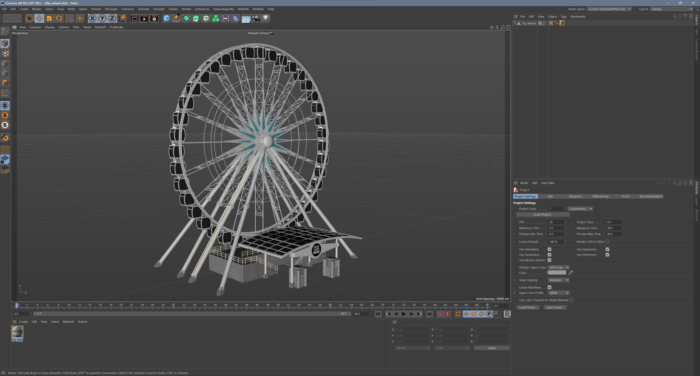Select Sky Wheel material thumbnail
Screen dimensions: 700x376
click(x=17, y=332)
